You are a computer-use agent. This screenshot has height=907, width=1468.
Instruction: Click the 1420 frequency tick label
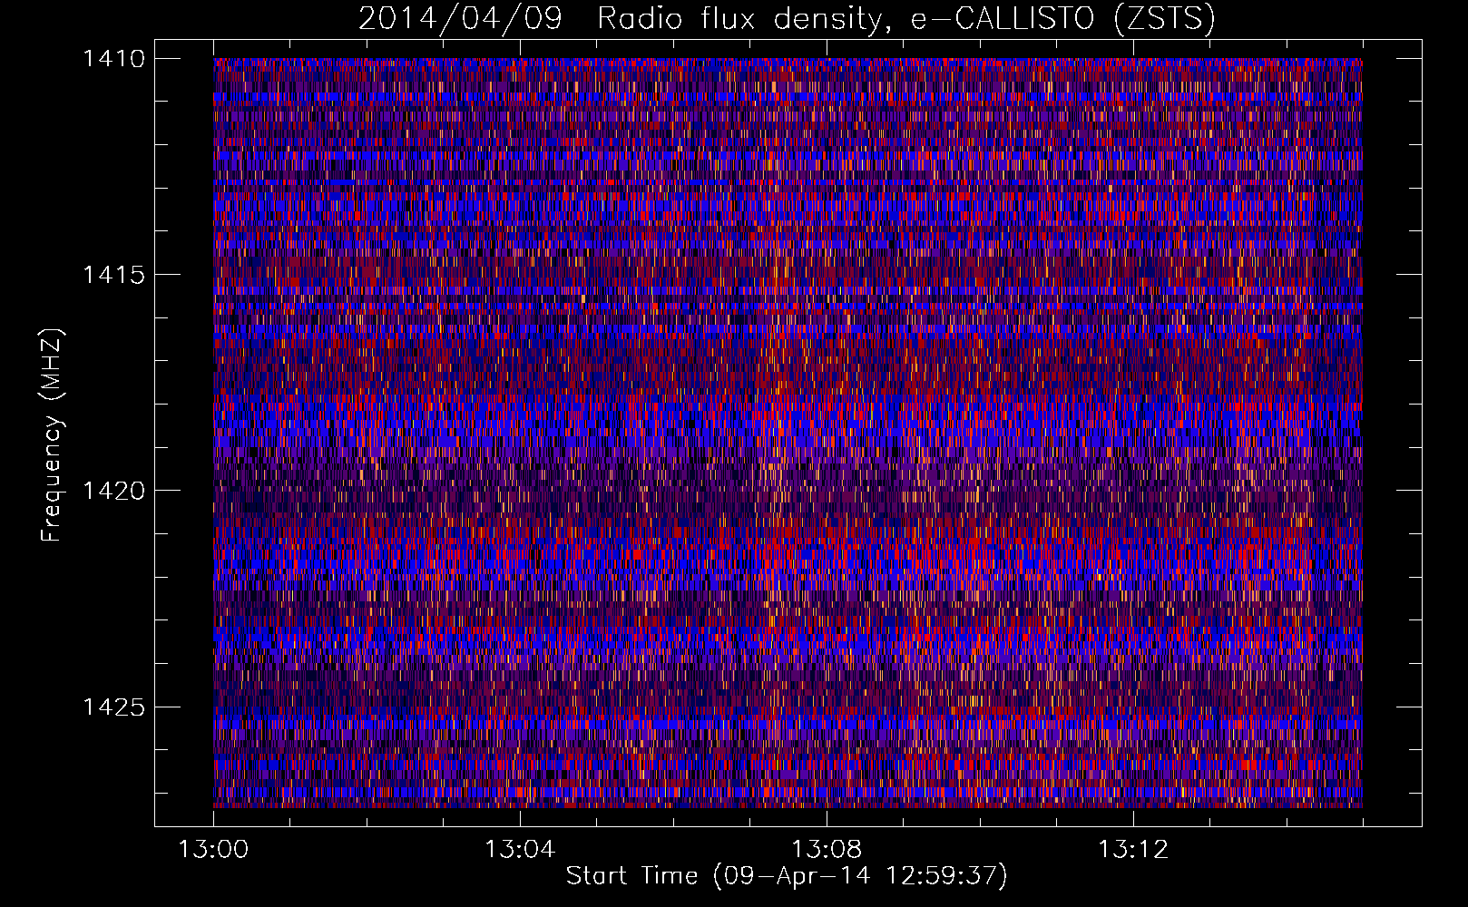point(113,491)
